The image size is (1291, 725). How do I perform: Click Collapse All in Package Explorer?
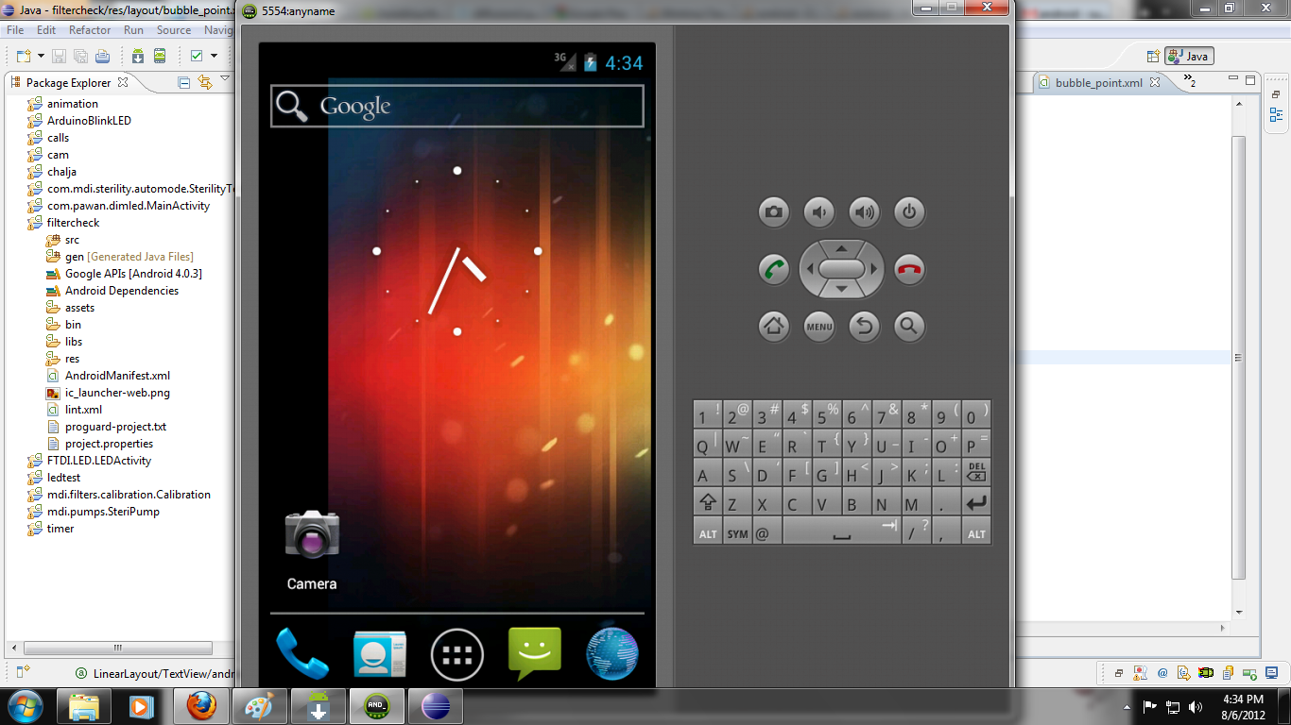pyautogui.click(x=184, y=82)
